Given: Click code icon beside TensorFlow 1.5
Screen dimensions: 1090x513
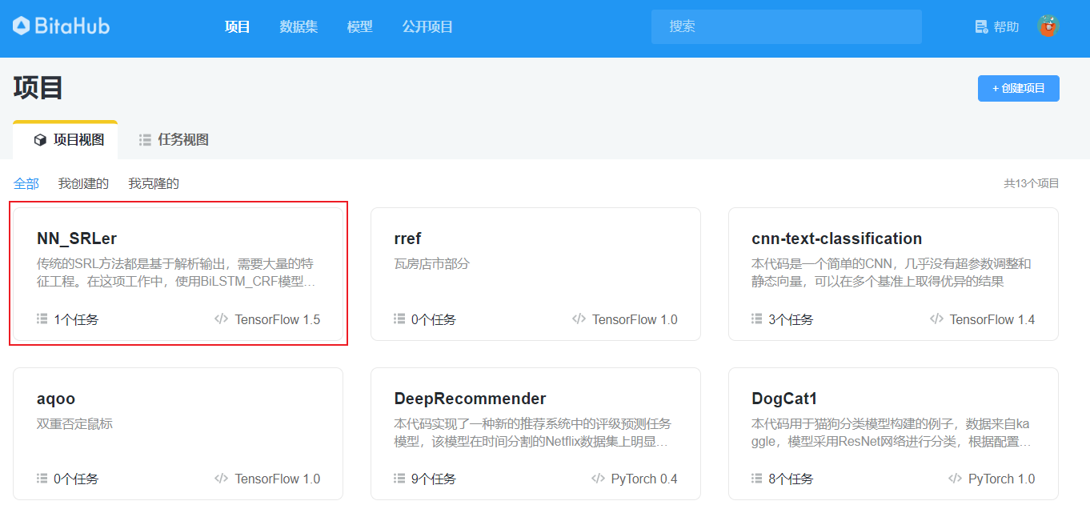Looking at the screenshot, I should coord(222,319).
